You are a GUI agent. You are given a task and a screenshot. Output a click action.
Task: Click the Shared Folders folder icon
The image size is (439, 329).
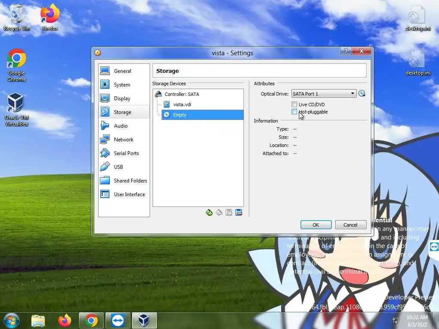(x=105, y=180)
